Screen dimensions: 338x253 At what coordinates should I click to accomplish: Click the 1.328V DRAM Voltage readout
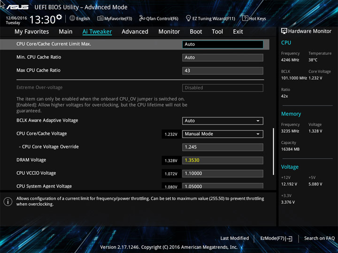coord(171,161)
